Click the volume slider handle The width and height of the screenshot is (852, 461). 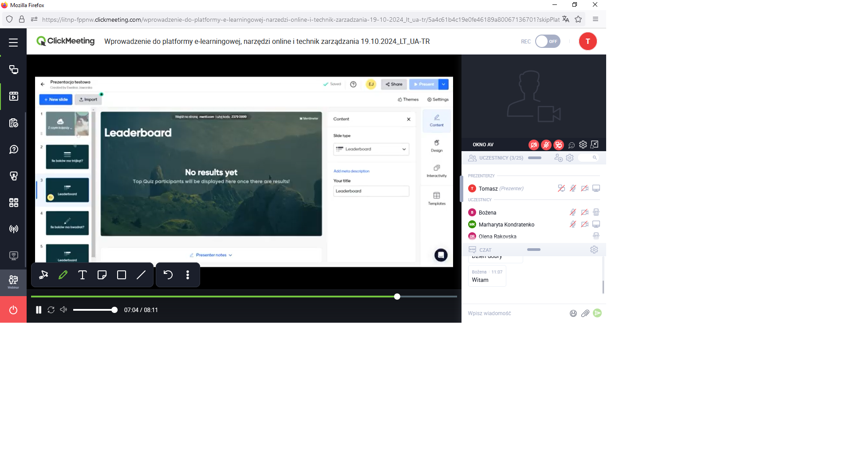(x=114, y=310)
